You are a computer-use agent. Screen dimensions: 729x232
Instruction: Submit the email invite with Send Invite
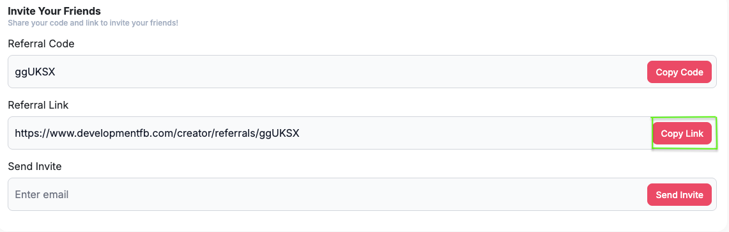coord(679,195)
